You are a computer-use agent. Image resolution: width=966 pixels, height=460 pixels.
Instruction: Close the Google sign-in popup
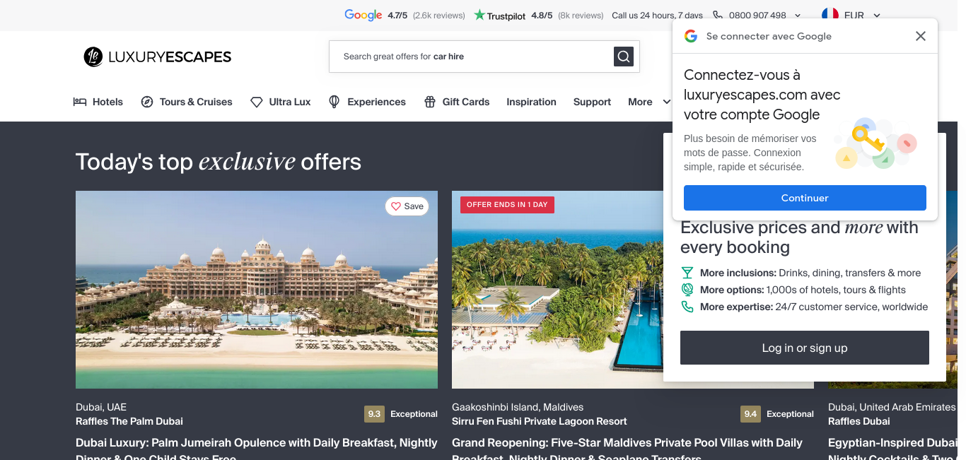920,36
